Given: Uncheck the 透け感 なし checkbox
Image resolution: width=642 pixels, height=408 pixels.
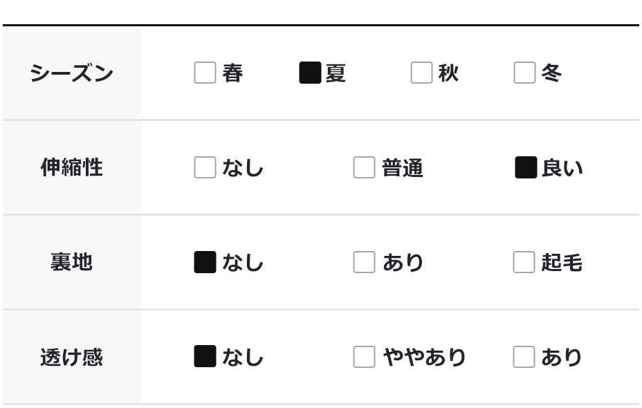Looking at the screenshot, I should tap(205, 357).
